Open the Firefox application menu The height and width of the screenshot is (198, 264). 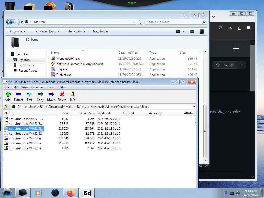click(249, 28)
